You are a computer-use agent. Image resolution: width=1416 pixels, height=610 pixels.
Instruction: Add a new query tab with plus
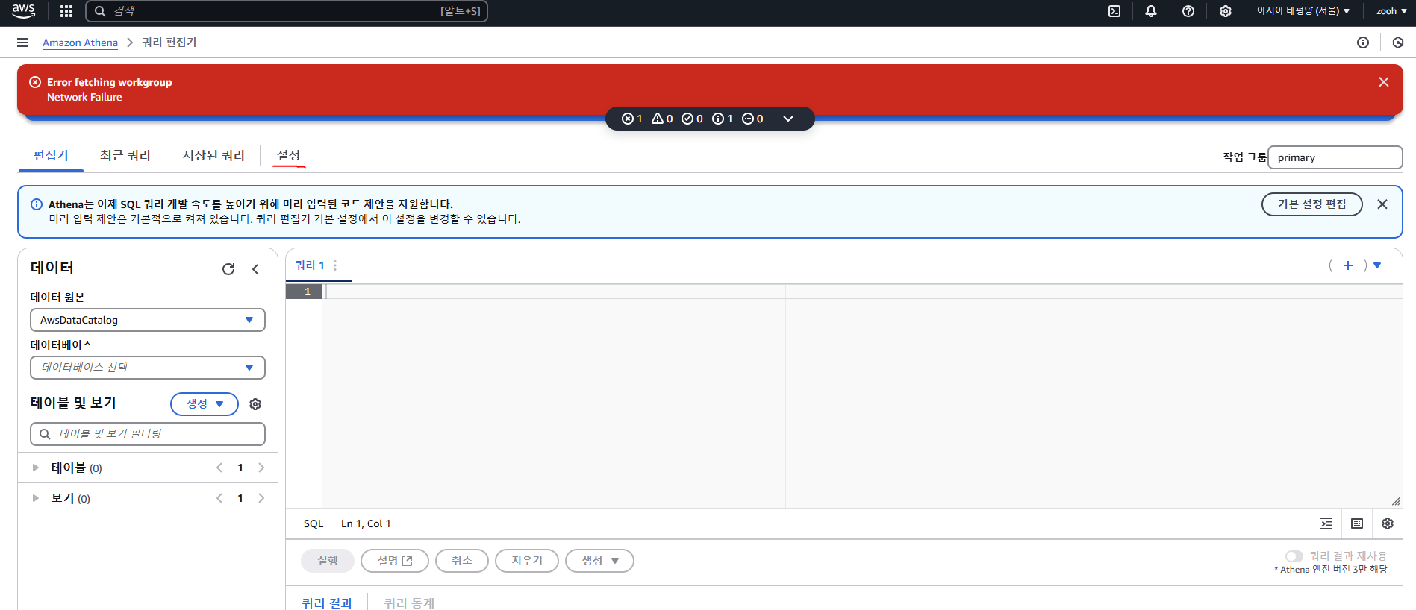[x=1348, y=265]
